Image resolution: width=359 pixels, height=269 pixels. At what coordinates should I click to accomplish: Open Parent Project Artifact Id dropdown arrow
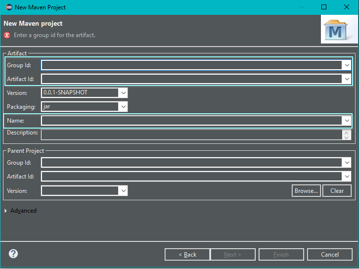pyautogui.click(x=347, y=177)
